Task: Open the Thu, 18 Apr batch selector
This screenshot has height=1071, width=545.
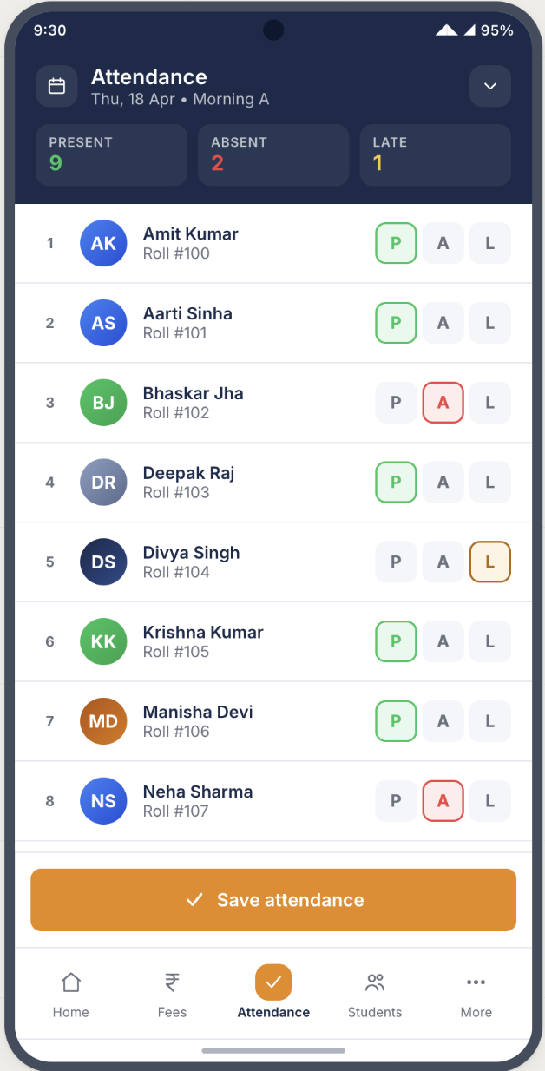Action: [180, 99]
